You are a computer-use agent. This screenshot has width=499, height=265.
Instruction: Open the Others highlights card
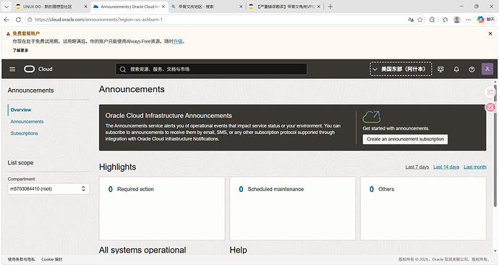tap(423, 209)
